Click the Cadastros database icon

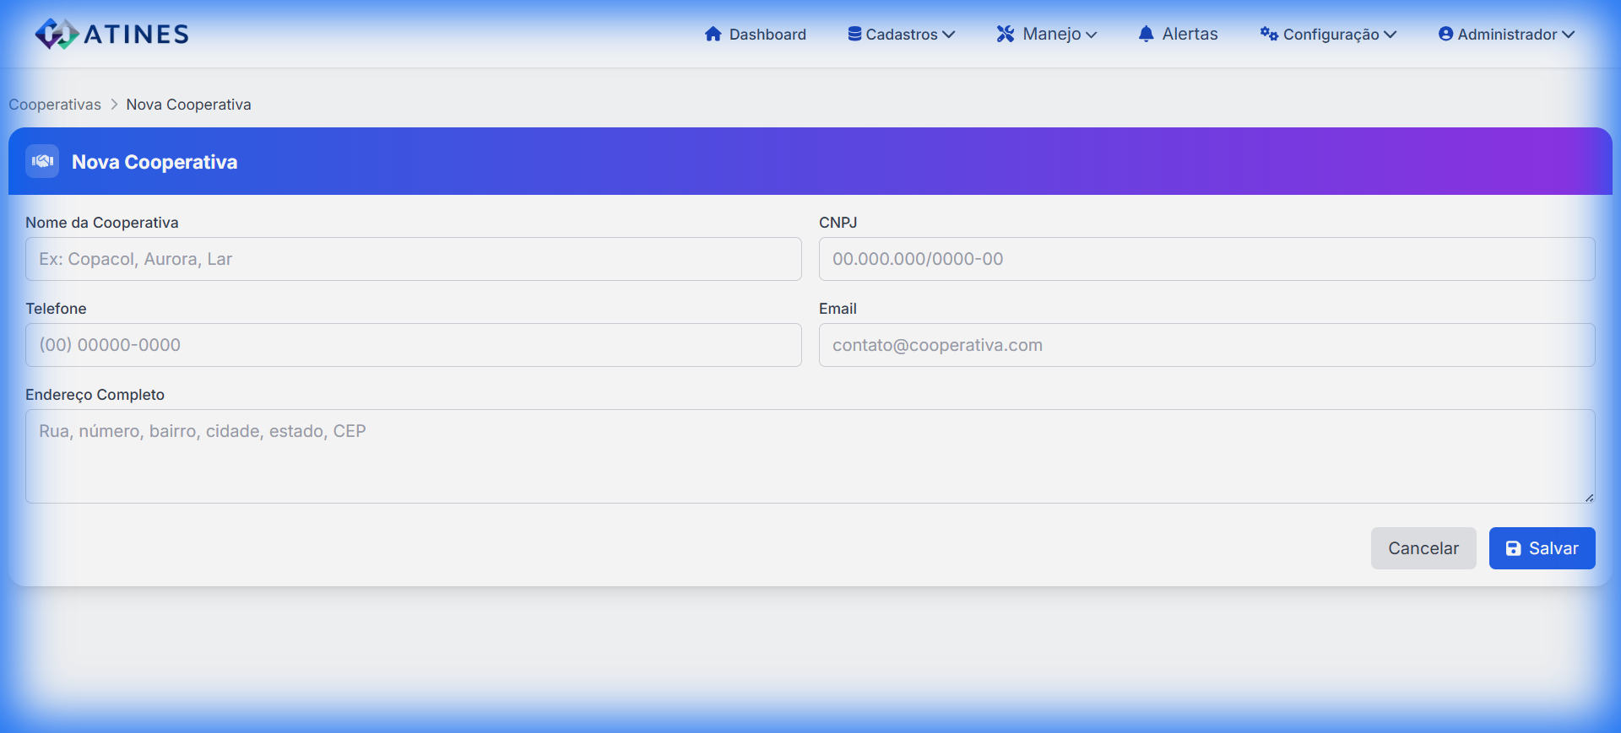click(x=854, y=34)
